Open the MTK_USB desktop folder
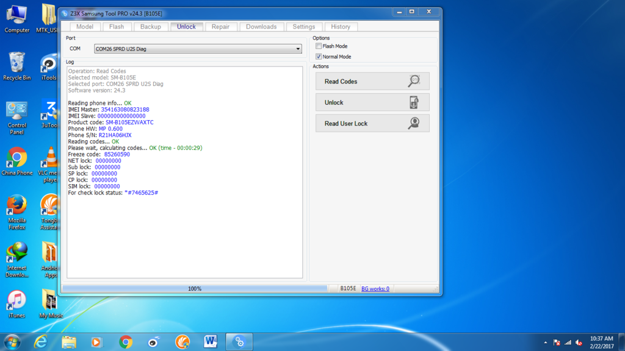 click(48, 19)
